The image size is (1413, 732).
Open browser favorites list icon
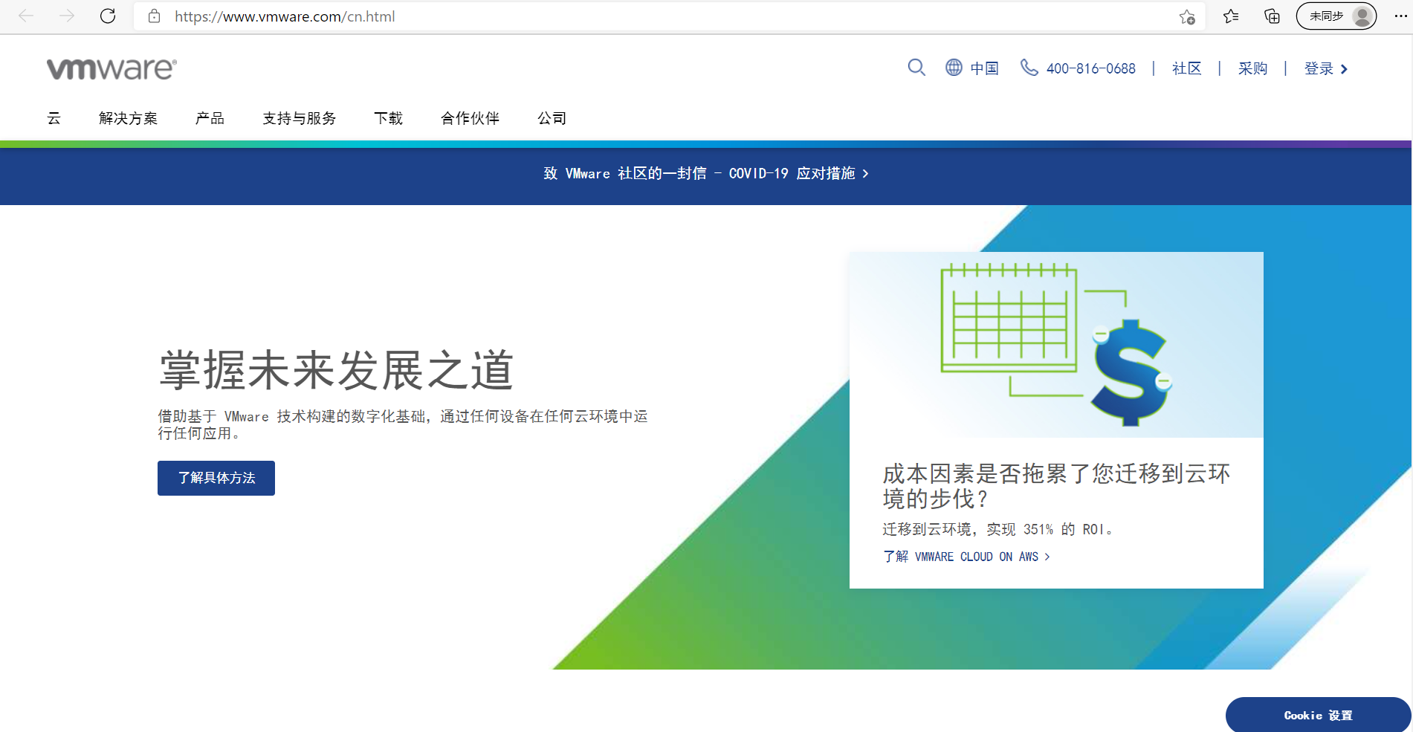pyautogui.click(x=1230, y=16)
